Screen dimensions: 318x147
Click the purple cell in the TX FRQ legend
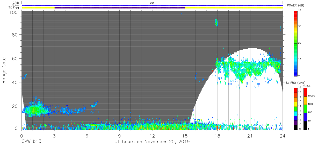tap(296, 122)
